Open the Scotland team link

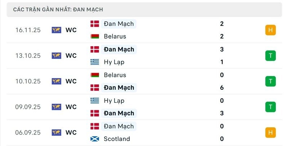pos(117,139)
